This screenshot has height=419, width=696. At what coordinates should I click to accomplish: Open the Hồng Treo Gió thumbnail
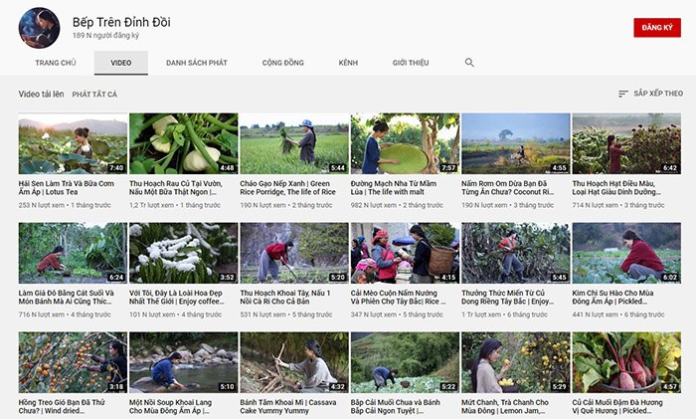pos(73,362)
